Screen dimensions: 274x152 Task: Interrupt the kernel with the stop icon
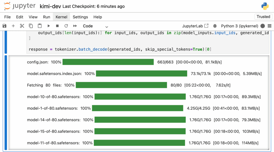coord(57,26)
